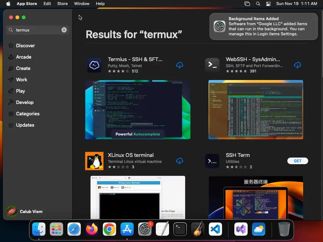The width and height of the screenshot is (323, 242).
Task: Launch Visual Studio Code from the dock
Action: [x=215, y=229]
